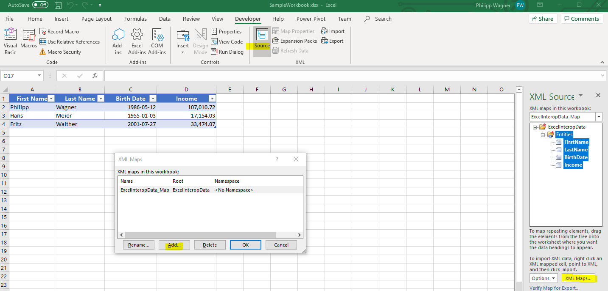Screen dimensions: 608x291
Task: Open the File menu
Action: 10,19
